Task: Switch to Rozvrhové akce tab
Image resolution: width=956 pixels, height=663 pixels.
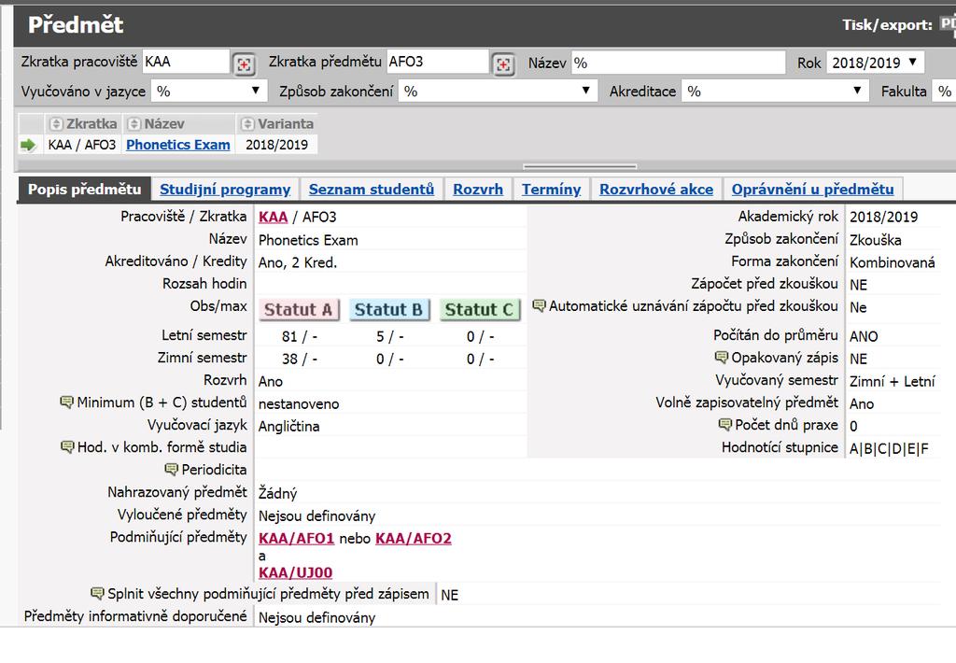Action: click(656, 189)
